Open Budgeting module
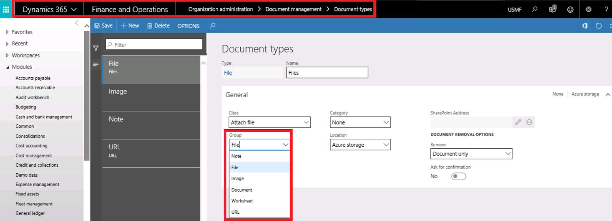 26,107
